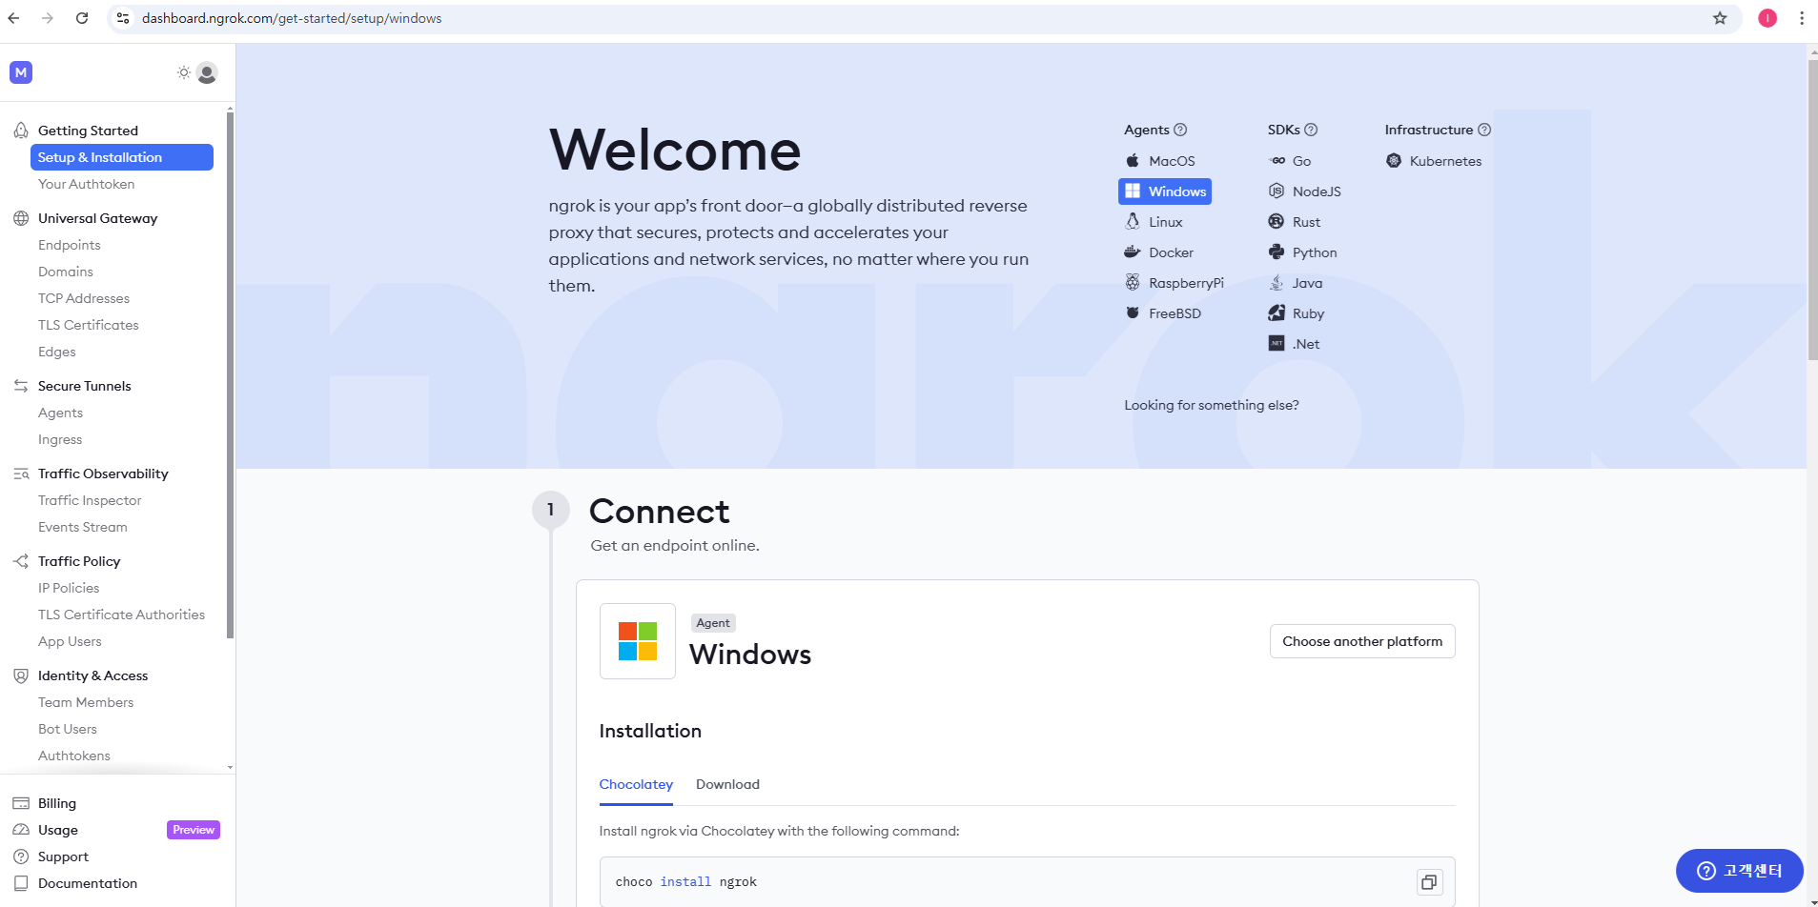
Task: Select the Docker agent
Action: (1159, 252)
